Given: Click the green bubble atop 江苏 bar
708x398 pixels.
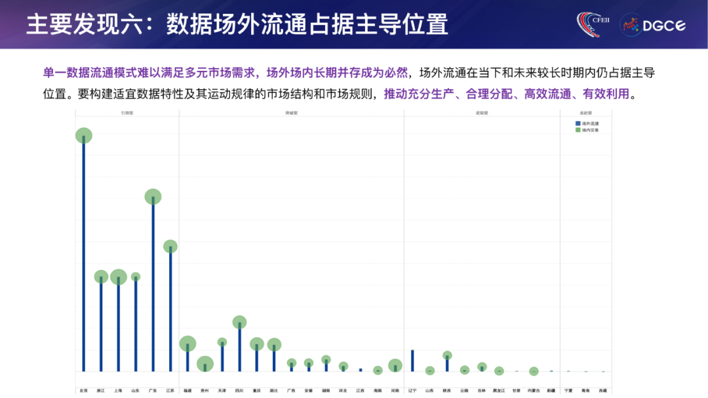Looking at the screenshot, I should pyautogui.click(x=170, y=247).
